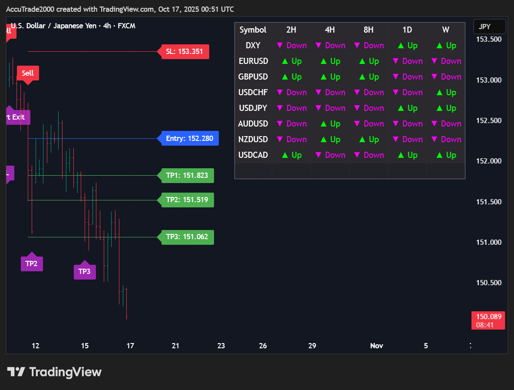Click the USDJPY W Up arrow cell
The height and width of the screenshot is (390, 514).
(446, 108)
